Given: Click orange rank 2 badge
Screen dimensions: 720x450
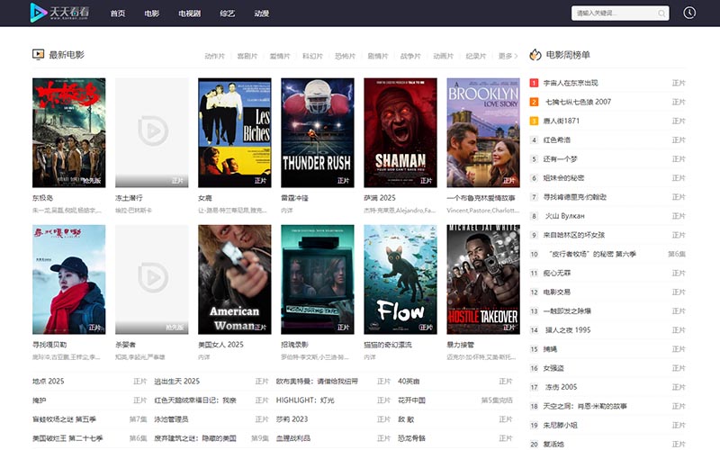Looking at the screenshot, I should [534, 102].
